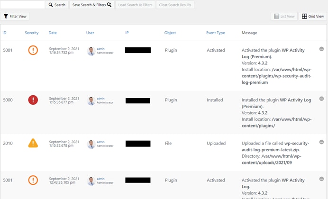Switch to Grid View
Image resolution: width=328 pixels, height=199 pixels.
[313, 16]
